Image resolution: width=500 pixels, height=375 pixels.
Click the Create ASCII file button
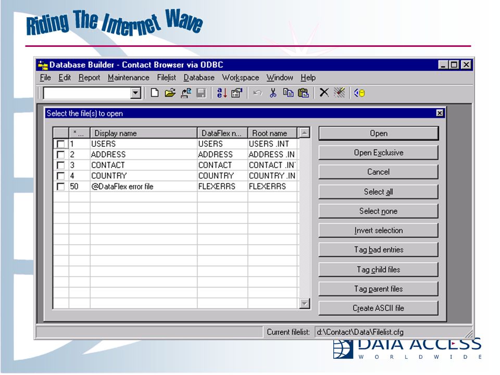(379, 308)
